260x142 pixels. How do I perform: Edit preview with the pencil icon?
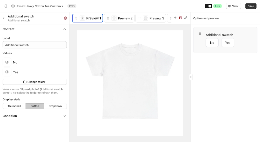186,18
